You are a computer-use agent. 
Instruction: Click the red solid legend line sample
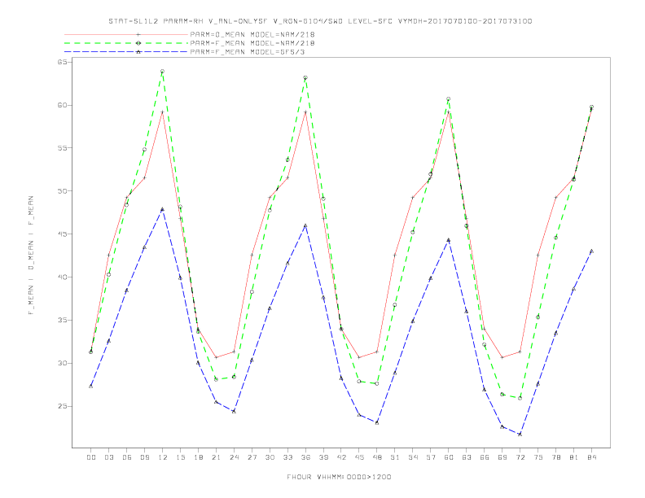coord(126,34)
